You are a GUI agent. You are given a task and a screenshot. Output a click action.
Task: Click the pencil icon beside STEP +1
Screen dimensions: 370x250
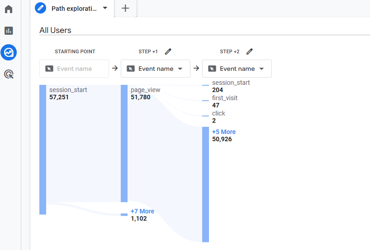[x=168, y=51]
